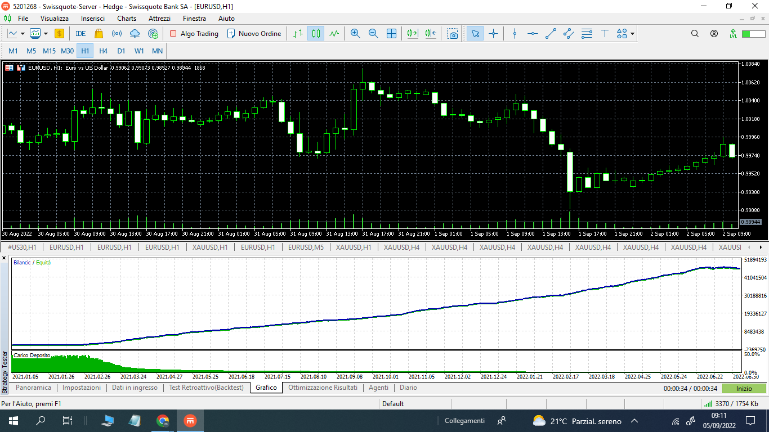This screenshot has height=432, width=769.
Task: Open the #US30,H1 chart tab
Action: pyautogui.click(x=22, y=247)
